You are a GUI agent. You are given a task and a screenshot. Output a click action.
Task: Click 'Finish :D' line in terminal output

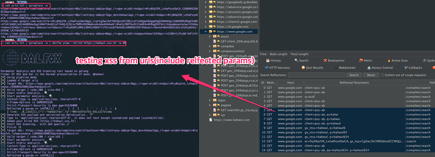click(x=14, y=127)
